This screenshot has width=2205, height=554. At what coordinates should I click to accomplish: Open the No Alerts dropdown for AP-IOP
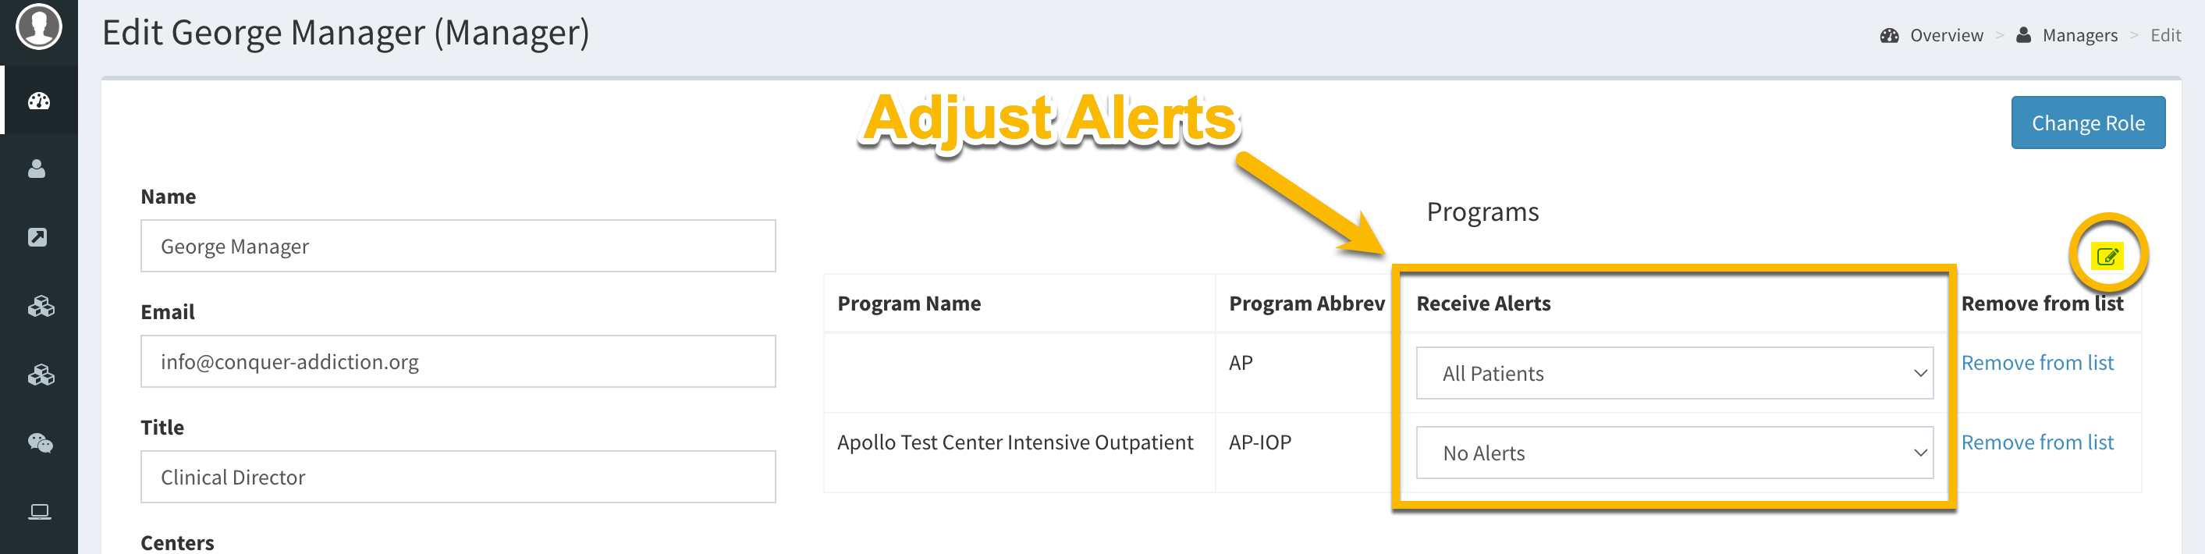point(1674,453)
